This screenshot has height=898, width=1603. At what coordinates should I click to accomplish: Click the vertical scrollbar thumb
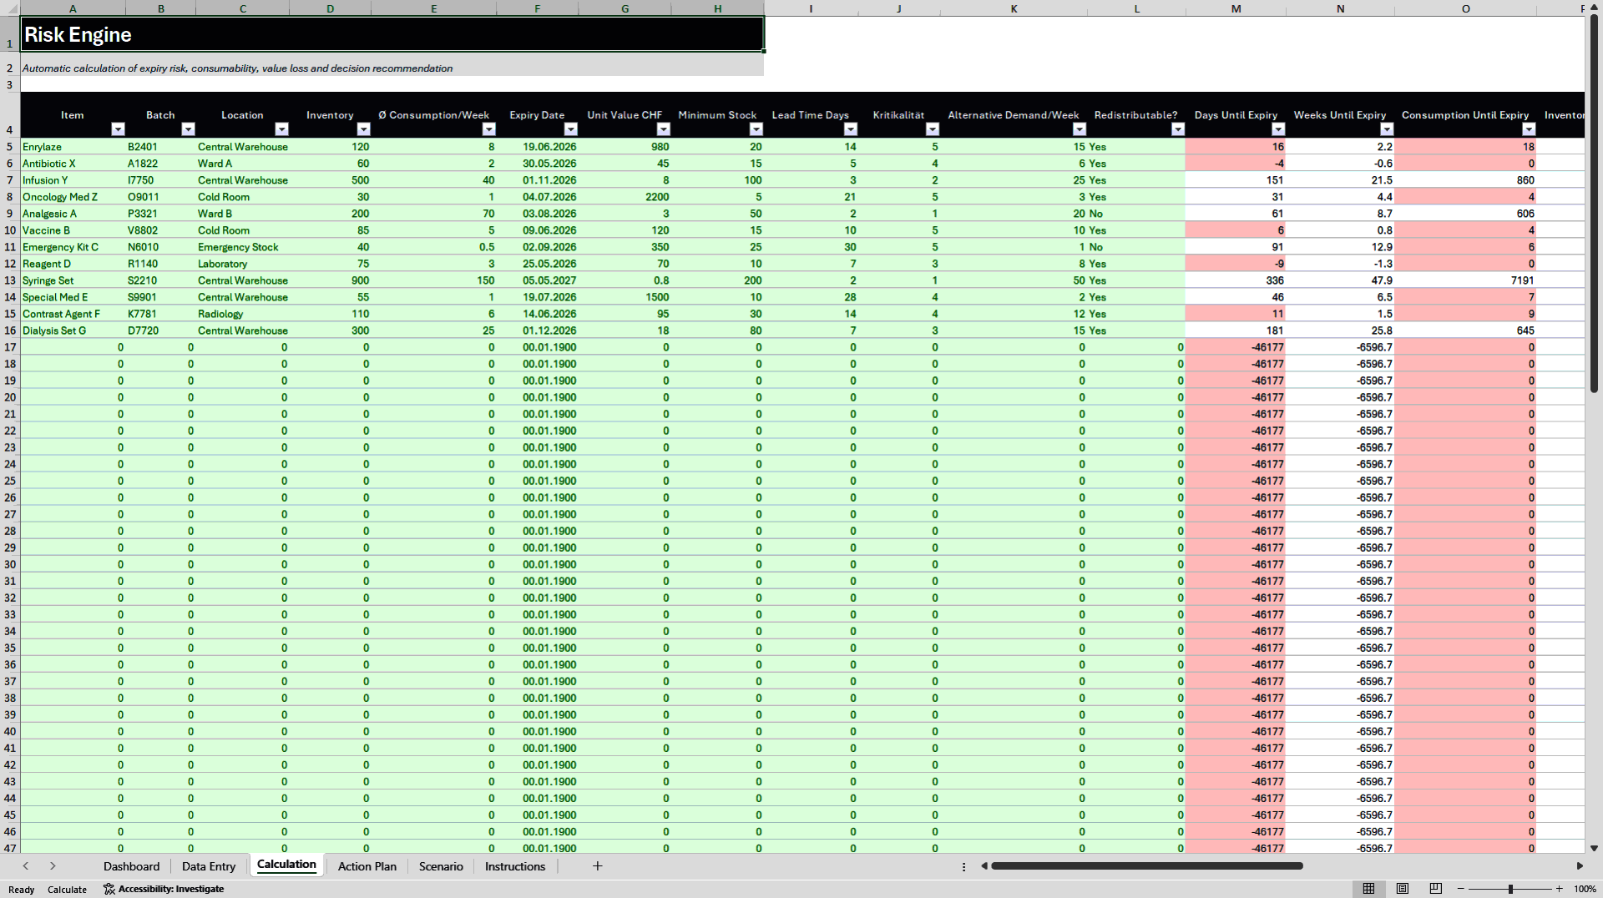coord(1594,204)
